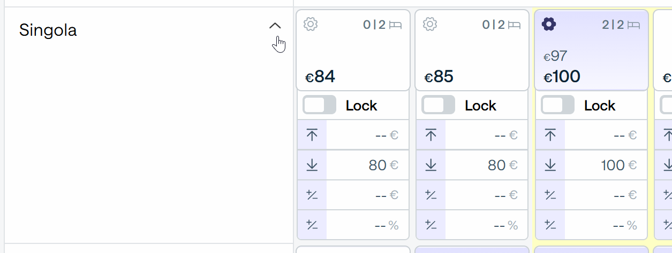
Task: Click max price arrow icon under €84
Action: point(312,135)
